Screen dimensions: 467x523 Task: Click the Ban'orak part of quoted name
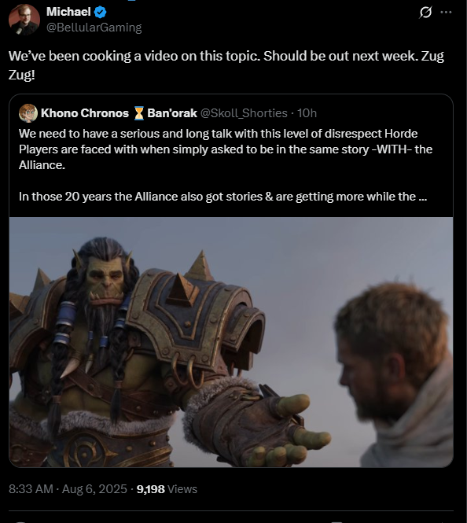point(172,113)
